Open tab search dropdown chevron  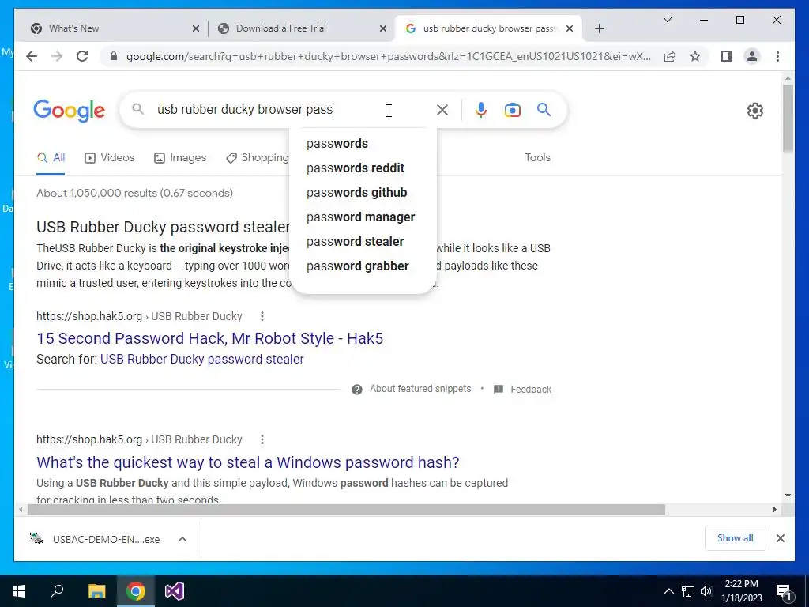point(667,20)
